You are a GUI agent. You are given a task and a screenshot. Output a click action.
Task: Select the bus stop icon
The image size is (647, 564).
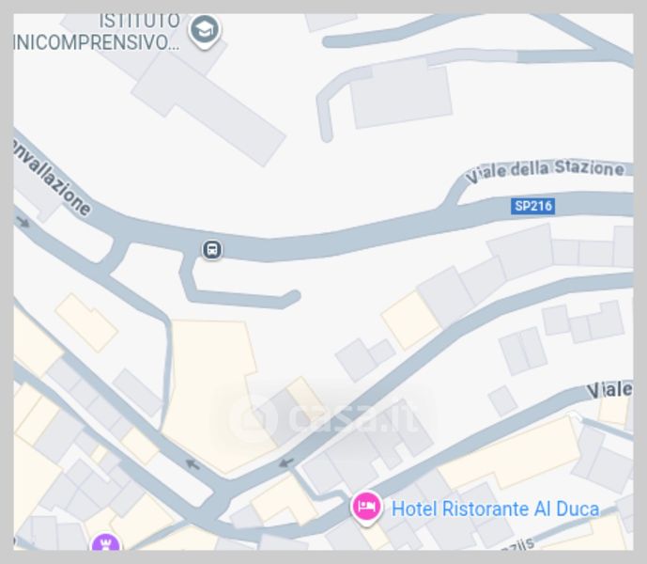(212, 249)
